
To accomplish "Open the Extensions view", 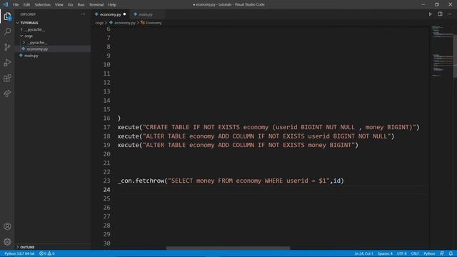I will [7, 78].
